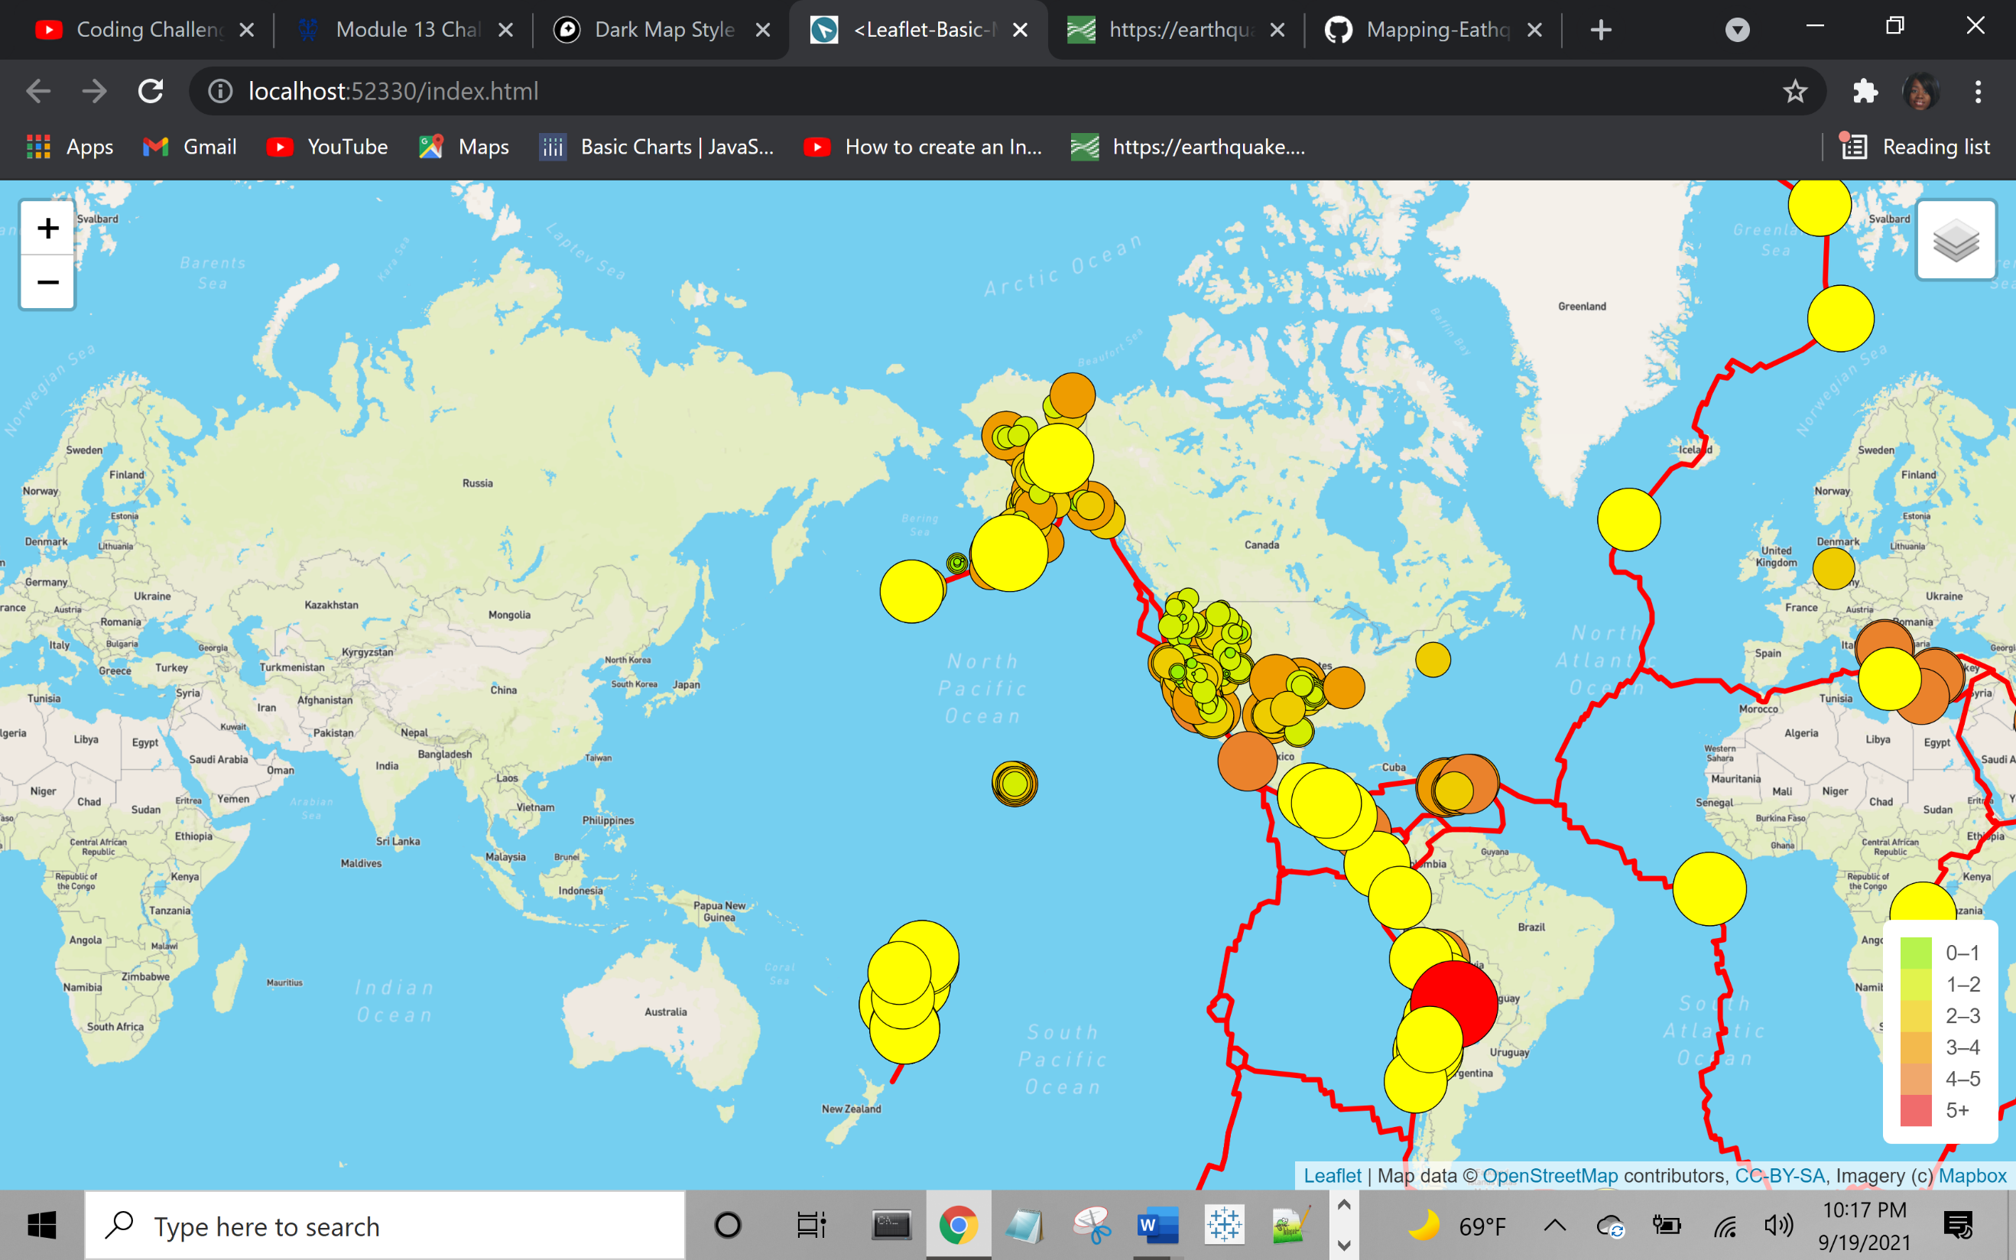Open the terminal app in taskbar
The height and width of the screenshot is (1260, 2016).
point(891,1225)
